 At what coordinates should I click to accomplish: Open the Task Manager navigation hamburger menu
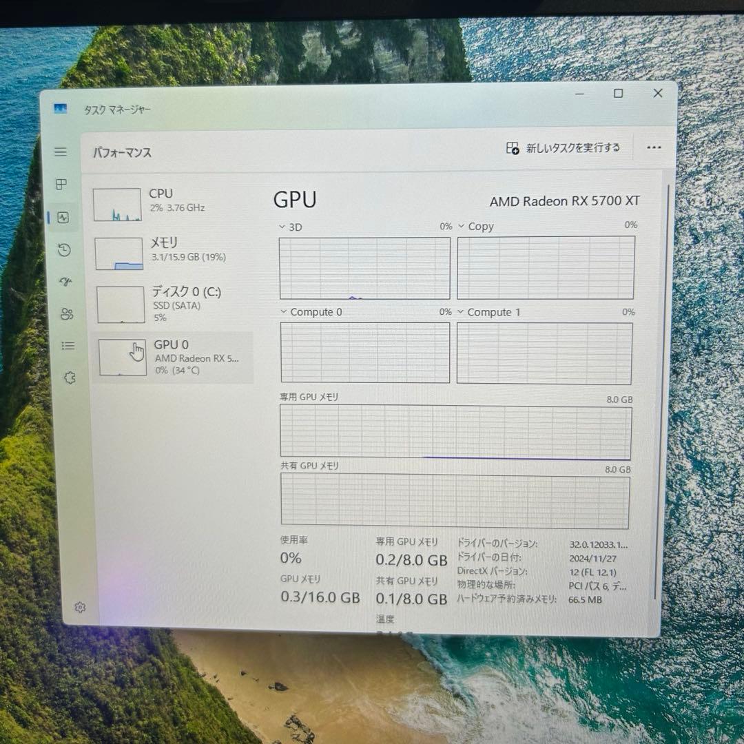[61, 152]
